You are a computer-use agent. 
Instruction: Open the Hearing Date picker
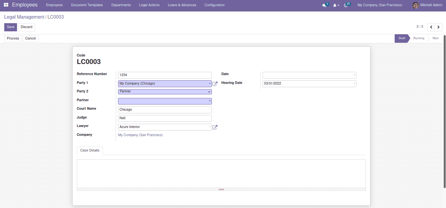(309, 84)
